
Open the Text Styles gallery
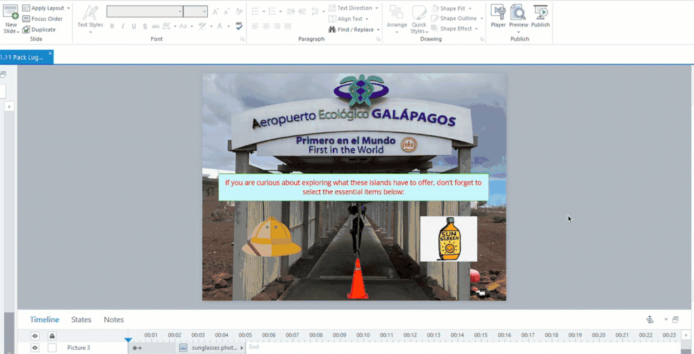click(x=90, y=19)
